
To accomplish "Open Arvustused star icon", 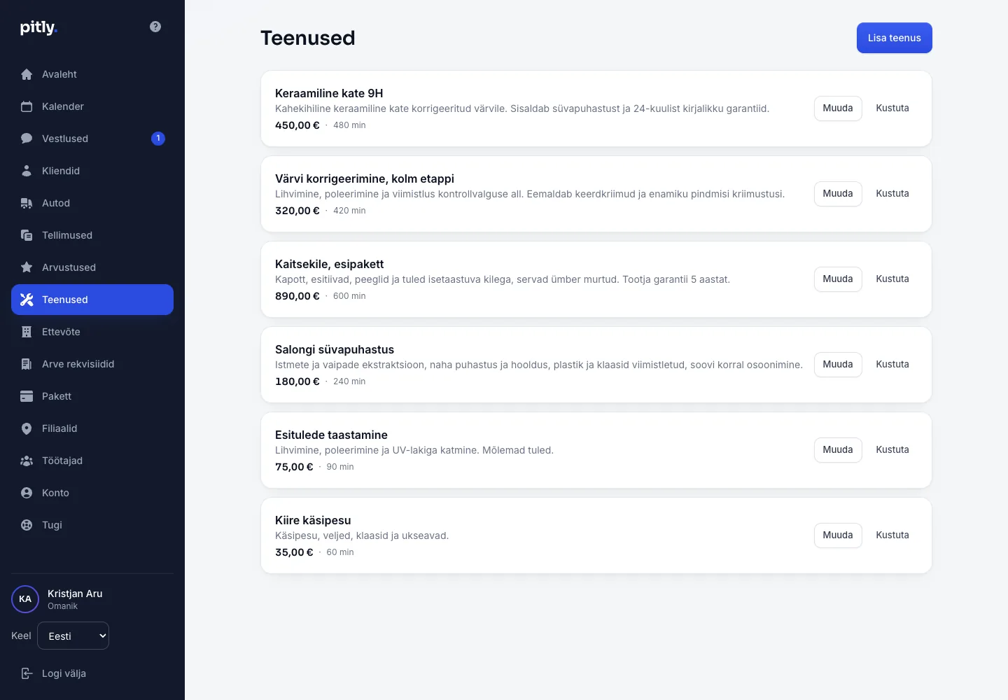I will pyautogui.click(x=27, y=267).
